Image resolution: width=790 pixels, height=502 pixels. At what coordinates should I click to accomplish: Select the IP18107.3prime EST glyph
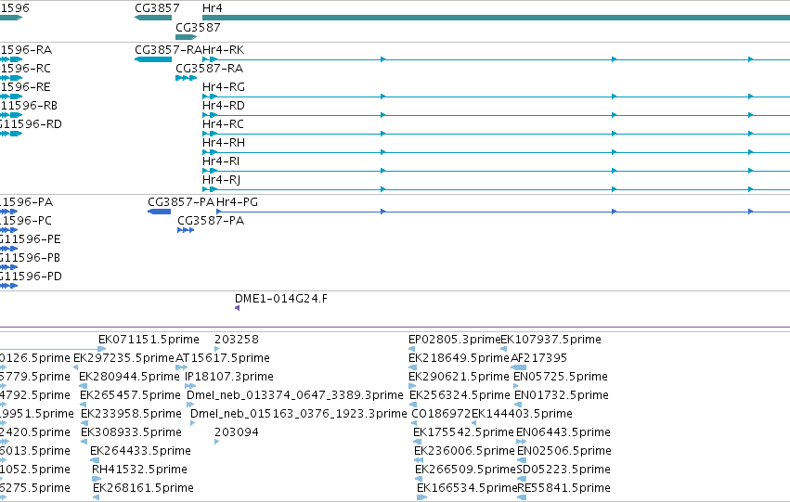(190, 386)
